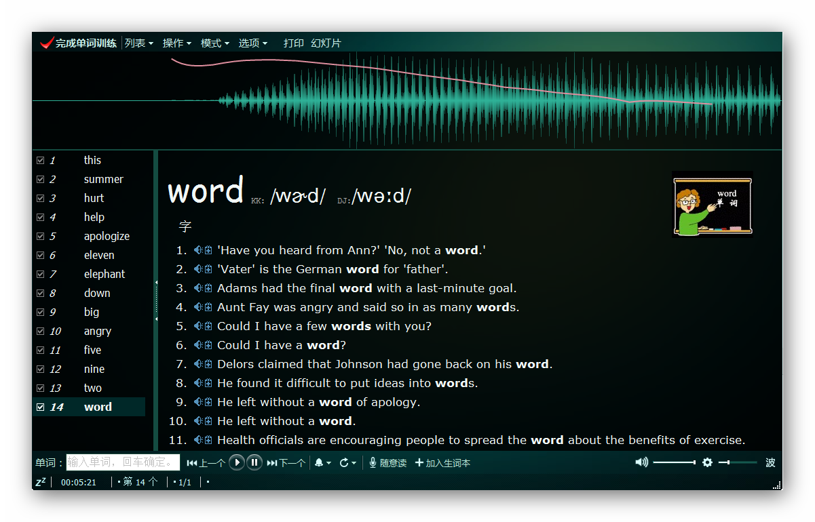Screen dimensions: 815x522
Task: Open the 操作 dropdown menu
Action: tap(177, 43)
